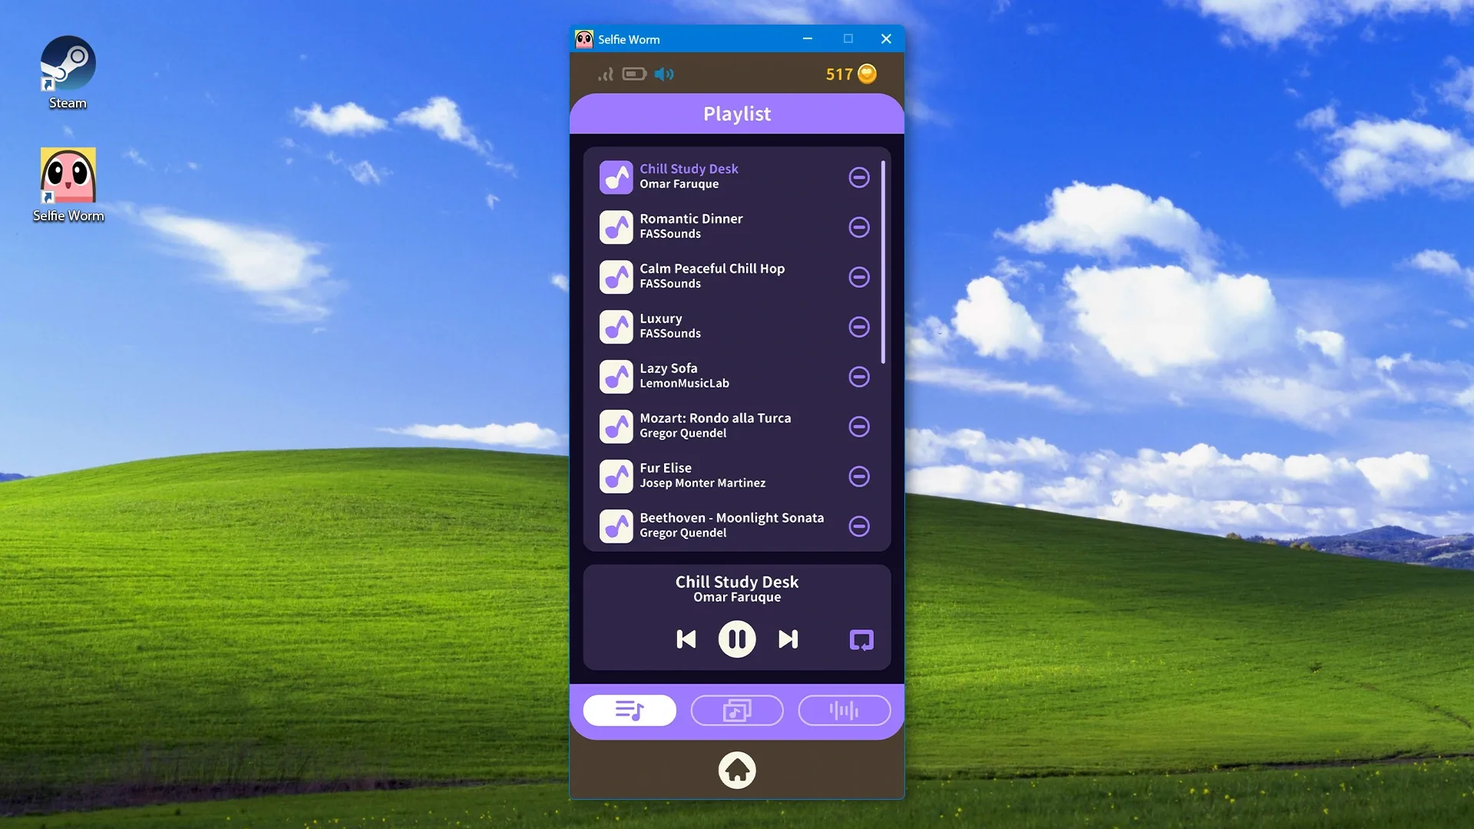Click the gold coin balance icon
Screen dimensions: 1474x829
pyautogui.click(x=867, y=74)
